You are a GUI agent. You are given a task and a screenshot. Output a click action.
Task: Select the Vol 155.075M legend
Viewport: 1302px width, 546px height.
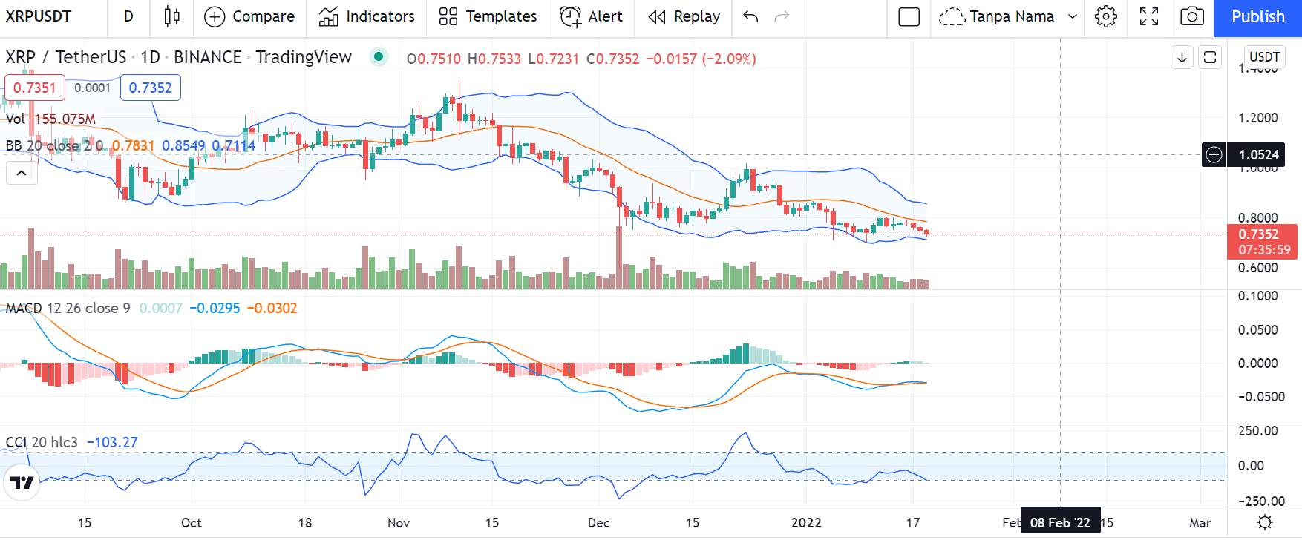[x=50, y=119]
